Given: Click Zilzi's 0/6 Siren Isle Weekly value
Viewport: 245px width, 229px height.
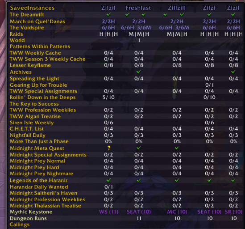Looking at the screenshot, I should [209, 123].
